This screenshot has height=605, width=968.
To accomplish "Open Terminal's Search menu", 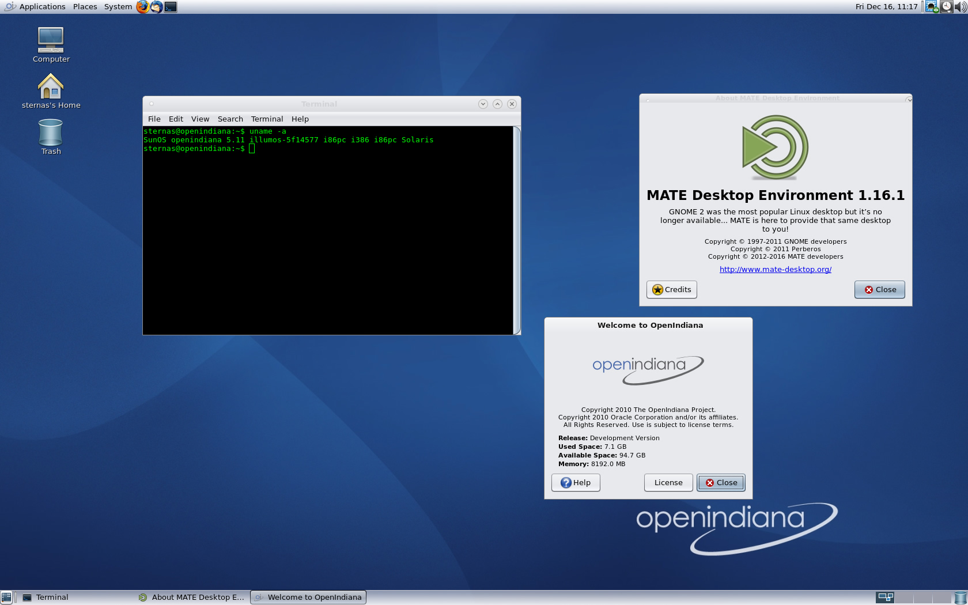I will click(230, 119).
